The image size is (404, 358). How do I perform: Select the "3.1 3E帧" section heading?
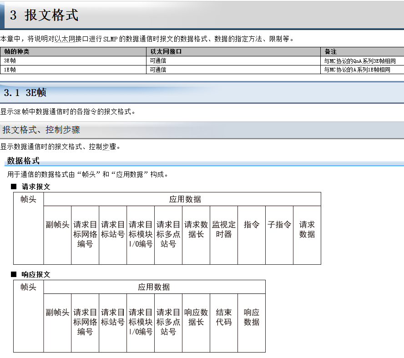25,93
